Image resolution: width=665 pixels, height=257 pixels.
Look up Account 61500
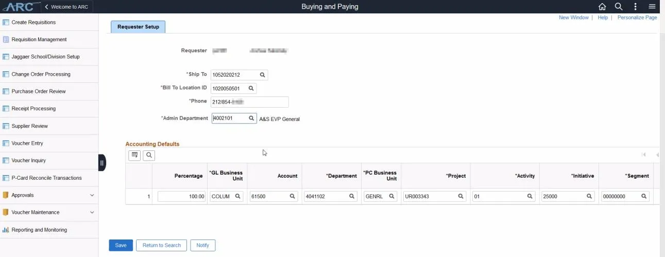click(292, 196)
